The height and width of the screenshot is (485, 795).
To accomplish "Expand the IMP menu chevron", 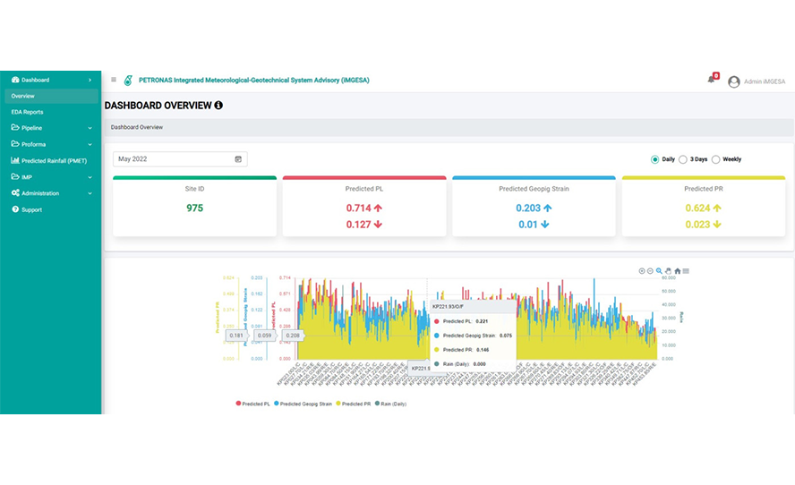I will [90, 177].
